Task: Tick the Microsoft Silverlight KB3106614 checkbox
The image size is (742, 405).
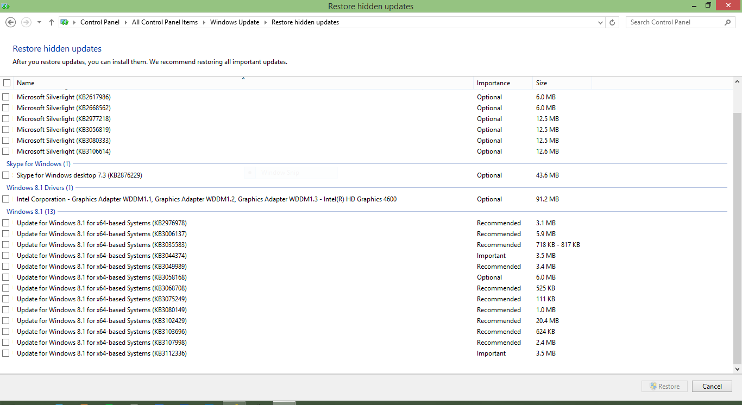Action: (x=6, y=151)
